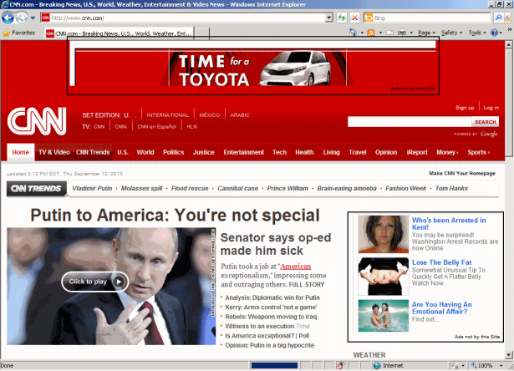Viewport: 514px width, 371px height.
Task: Open Lose The Belly Fat ad link
Action: (x=441, y=262)
